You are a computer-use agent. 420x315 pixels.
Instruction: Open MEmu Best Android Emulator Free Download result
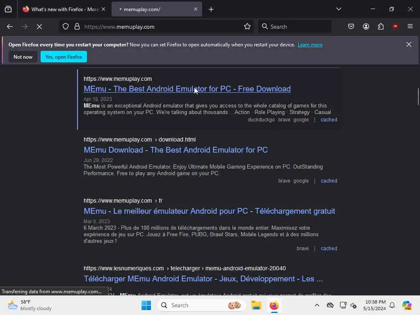point(187,89)
